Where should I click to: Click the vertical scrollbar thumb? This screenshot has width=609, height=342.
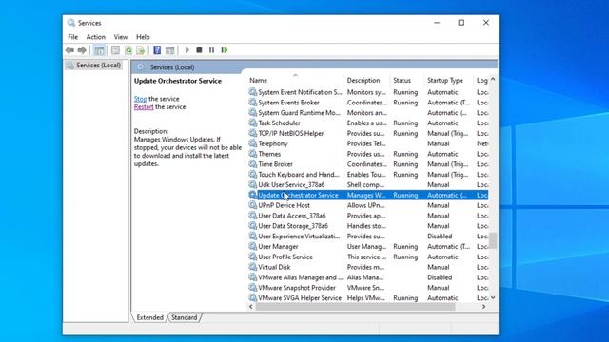[x=493, y=240]
